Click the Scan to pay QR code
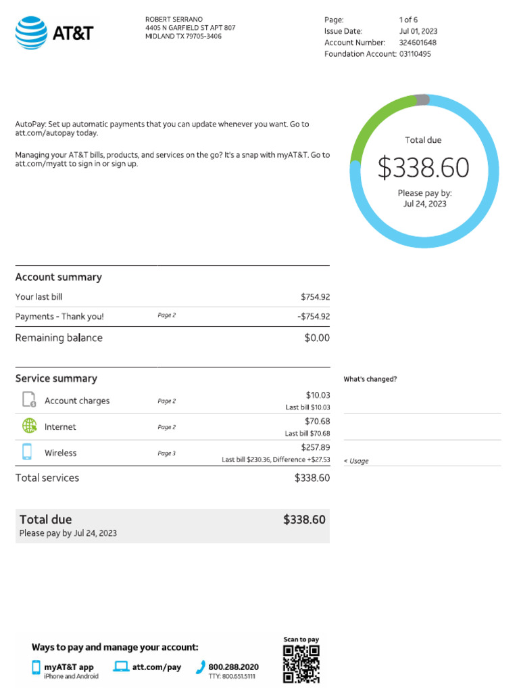519x693 pixels. pyautogui.click(x=301, y=664)
